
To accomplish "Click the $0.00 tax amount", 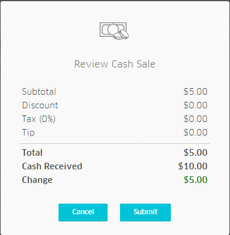I will click(195, 119).
